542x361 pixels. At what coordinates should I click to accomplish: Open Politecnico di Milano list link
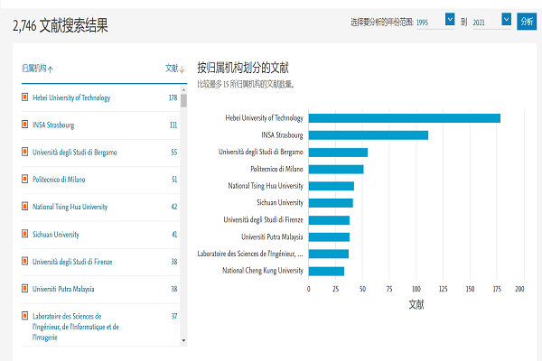coord(59,180)
